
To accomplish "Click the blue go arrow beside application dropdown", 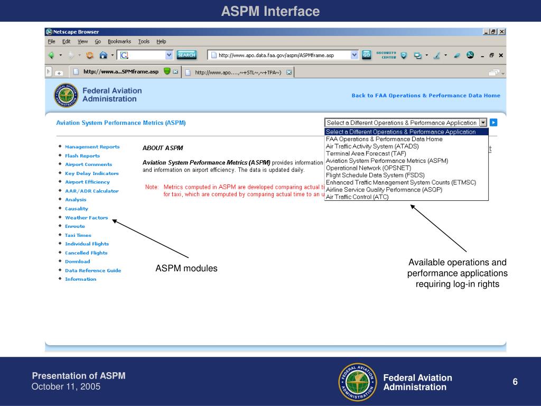I will click(x=493, y=123).
